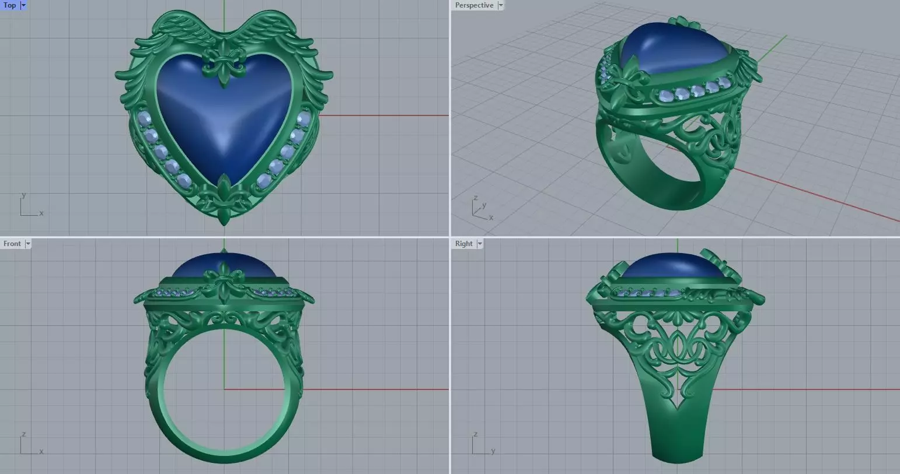This screenshot has height=474, width=900.
Task: Click the Front viewport title label
Action: coord(12,244)
